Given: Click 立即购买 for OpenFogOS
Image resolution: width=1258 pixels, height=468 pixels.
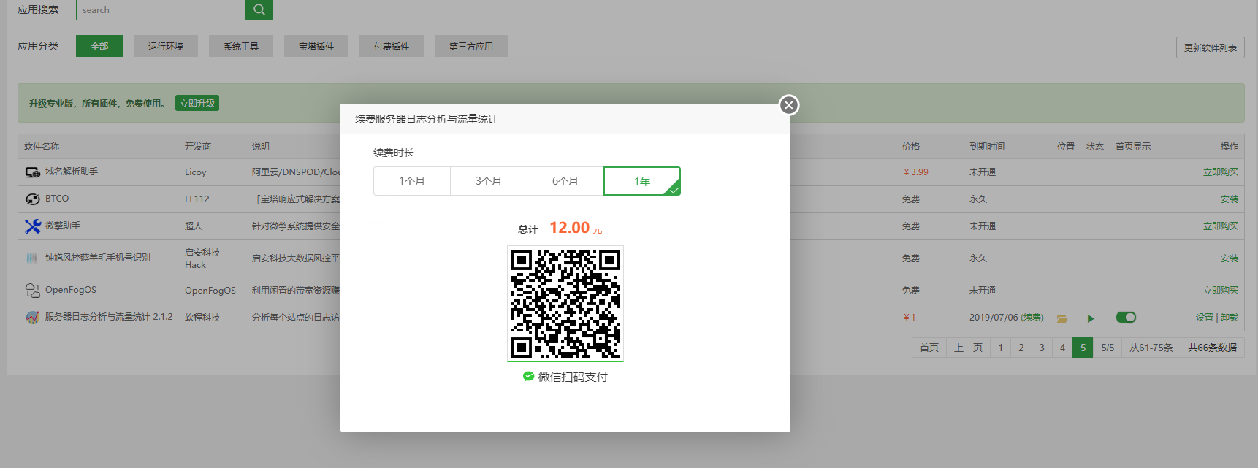Looking at the screenshot, I should tap(1221, 291).
